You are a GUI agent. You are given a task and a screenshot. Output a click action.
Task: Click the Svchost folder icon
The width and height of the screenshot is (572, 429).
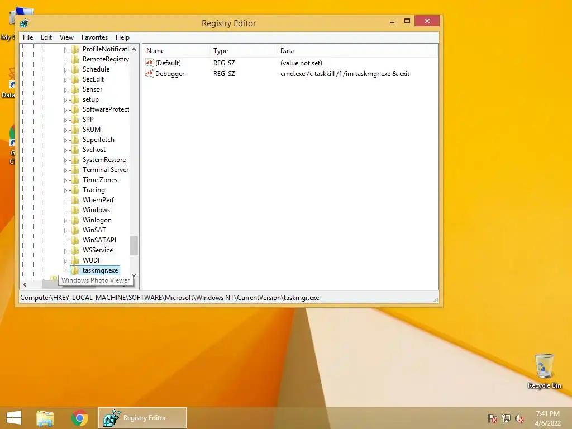[75, 150]
